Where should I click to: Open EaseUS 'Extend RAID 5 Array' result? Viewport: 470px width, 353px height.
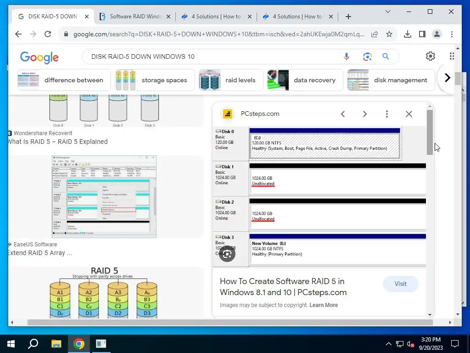(40, 253)
